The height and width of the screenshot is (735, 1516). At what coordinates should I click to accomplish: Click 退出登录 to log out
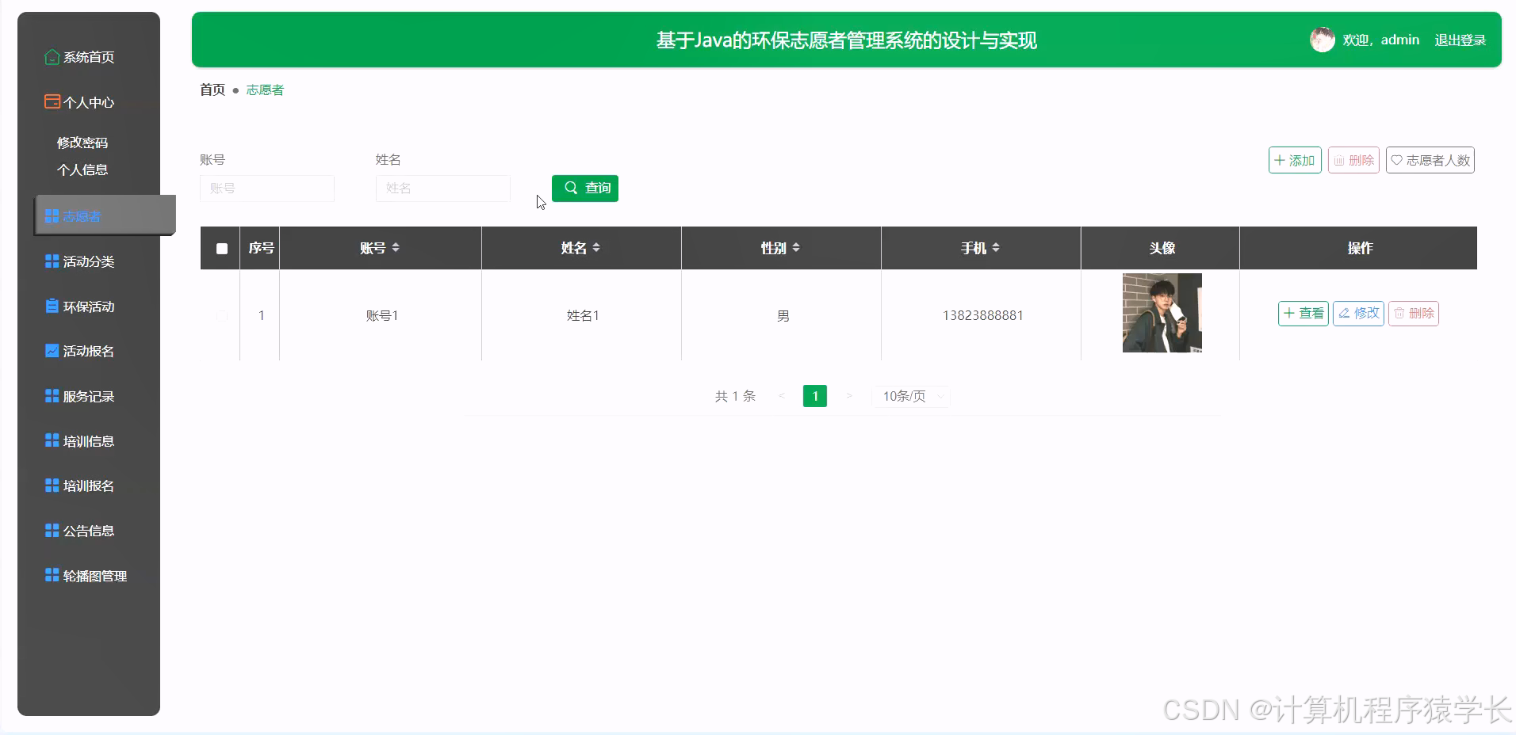click(x=1460, y=40)
